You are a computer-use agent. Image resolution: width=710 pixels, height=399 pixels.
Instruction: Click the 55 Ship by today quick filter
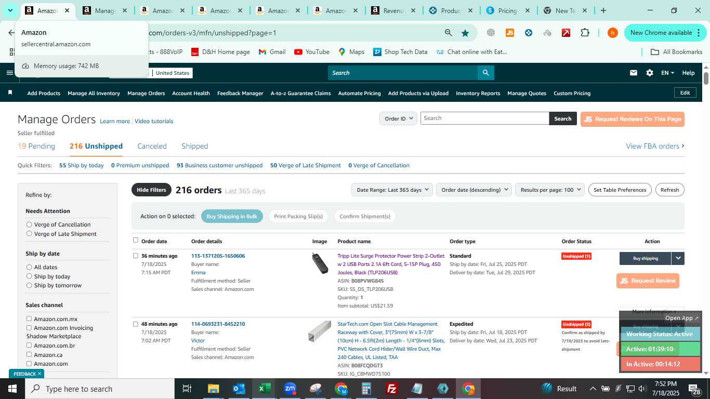tap(81, 165)
